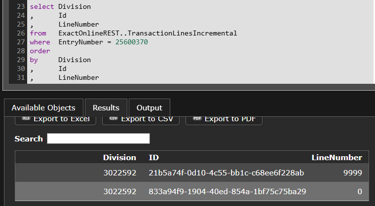Sort by the Division column header
The width and height of the screenshot is (375, 206).
click(x=119, y=158)
